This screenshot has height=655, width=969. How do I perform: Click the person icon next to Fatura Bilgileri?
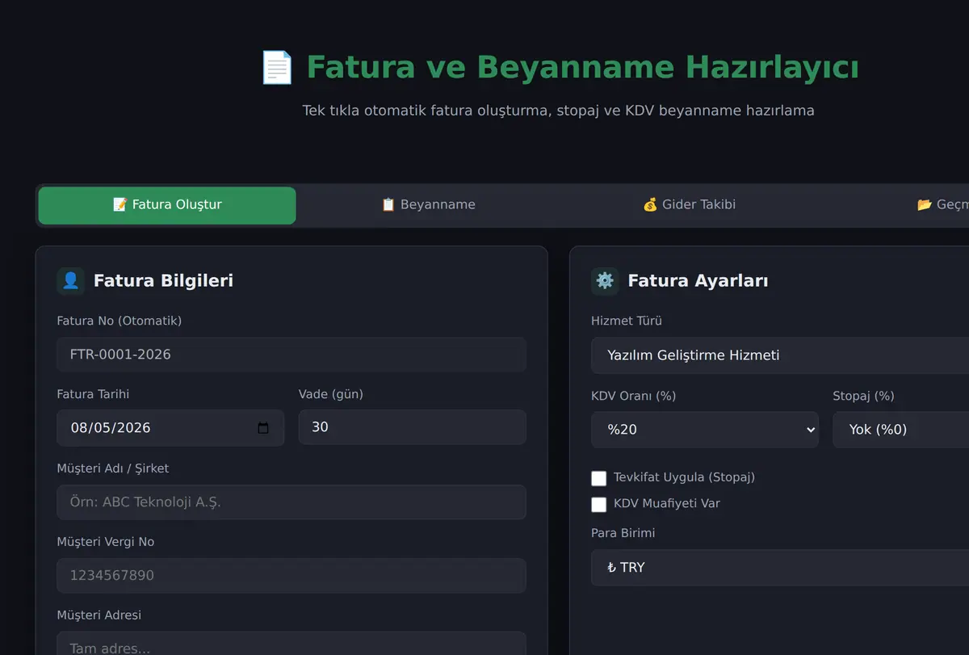70,281
